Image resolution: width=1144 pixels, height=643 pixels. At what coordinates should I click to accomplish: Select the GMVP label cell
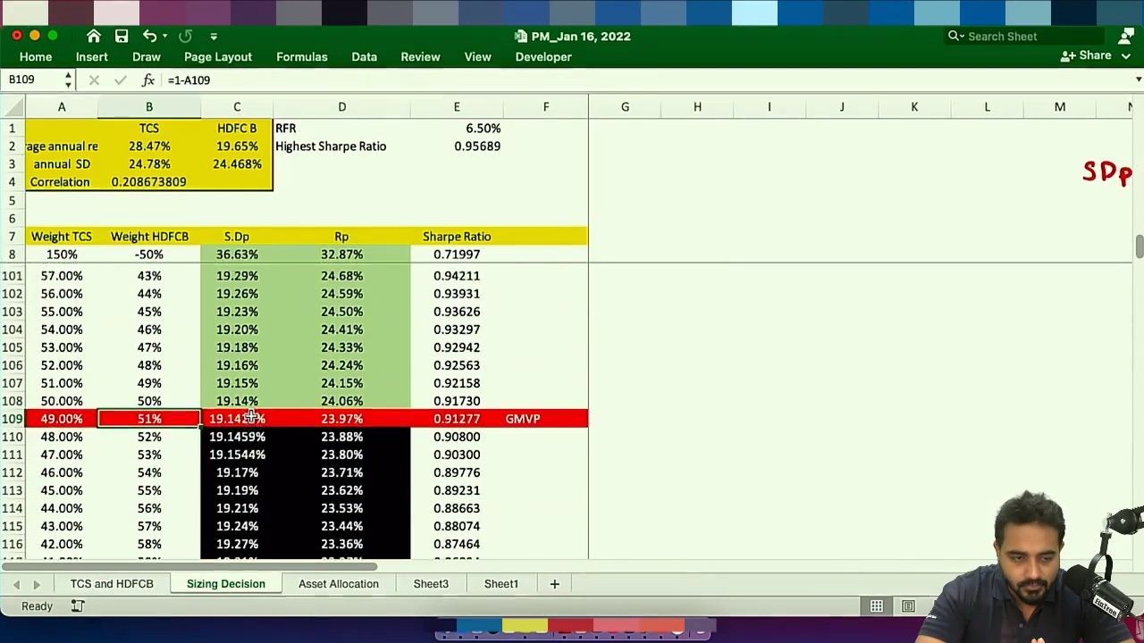point(545,419)
